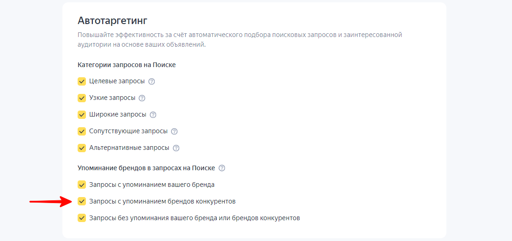
Task: Click the Широкие запросы label text
Action: [x=117, y=115]
